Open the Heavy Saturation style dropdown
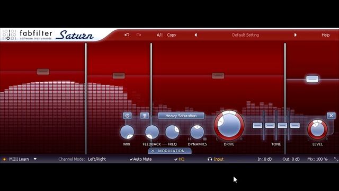 (x=181, y=116)
